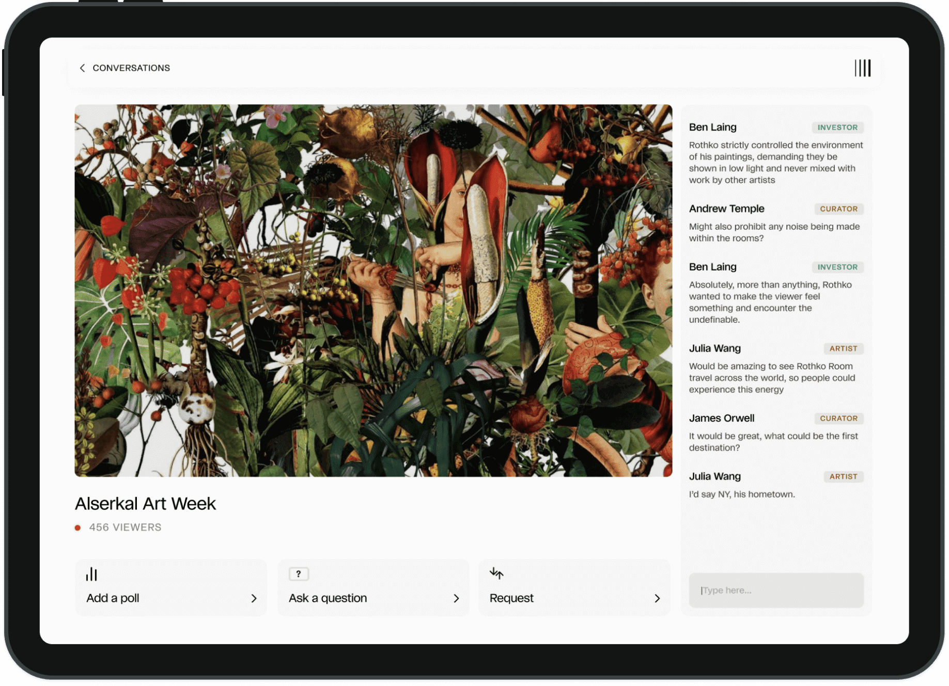The height and width of the screenshot is (686, 949).
Task: Expand the Add a poll chevron
Action: [254, 598]
